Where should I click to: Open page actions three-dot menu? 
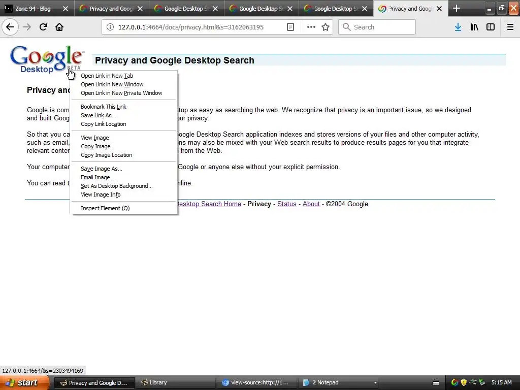tap(311, 27)
